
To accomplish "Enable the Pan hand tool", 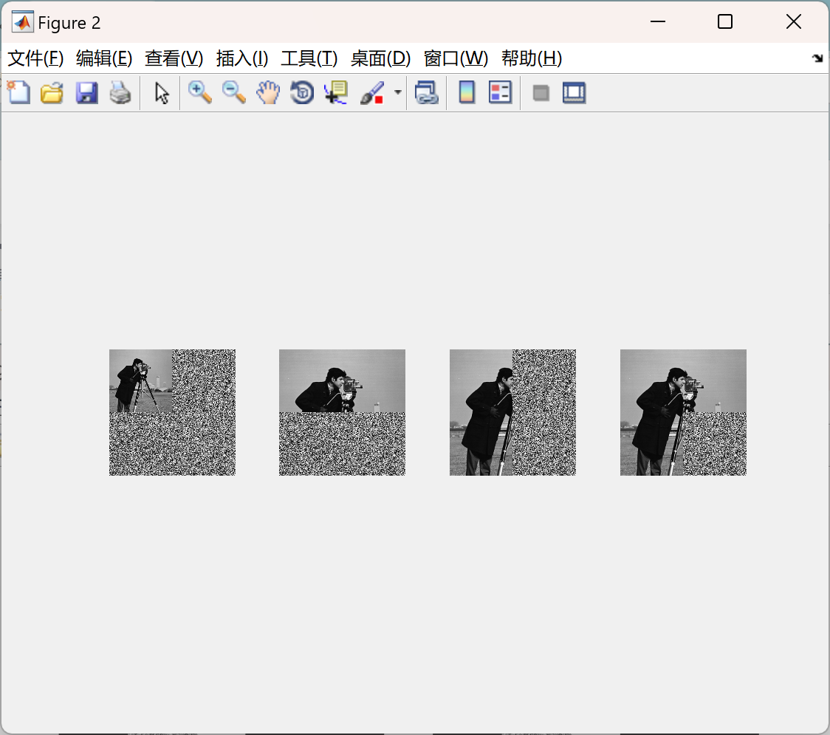I will point(268,92).
